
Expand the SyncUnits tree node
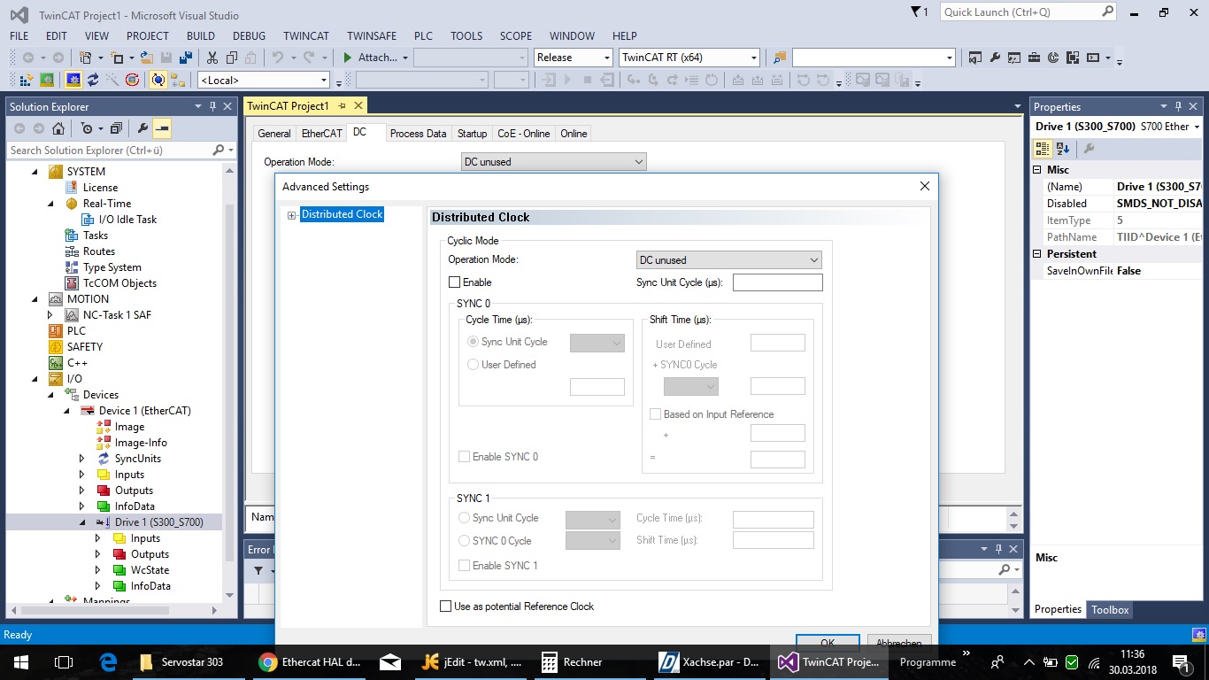[82, 459]
